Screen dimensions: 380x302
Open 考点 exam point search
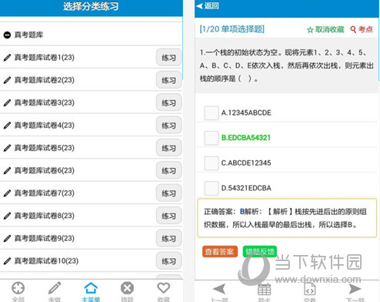(362, 29)
